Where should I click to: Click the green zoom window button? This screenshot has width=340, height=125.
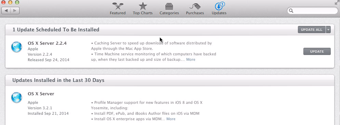click(x=17, y=3)
